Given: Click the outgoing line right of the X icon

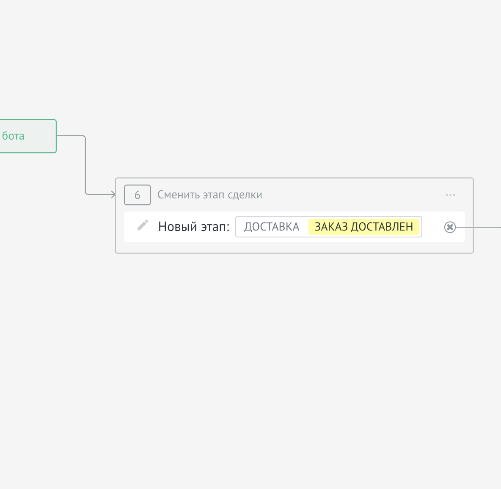Looking at the screenshot, I should point(478,227).
